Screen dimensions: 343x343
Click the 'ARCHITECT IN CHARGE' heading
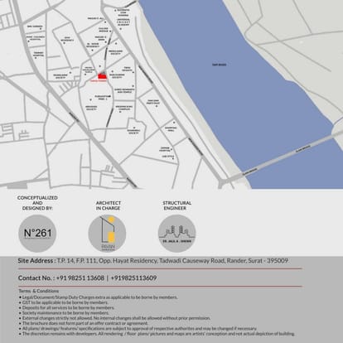(109, 205)
